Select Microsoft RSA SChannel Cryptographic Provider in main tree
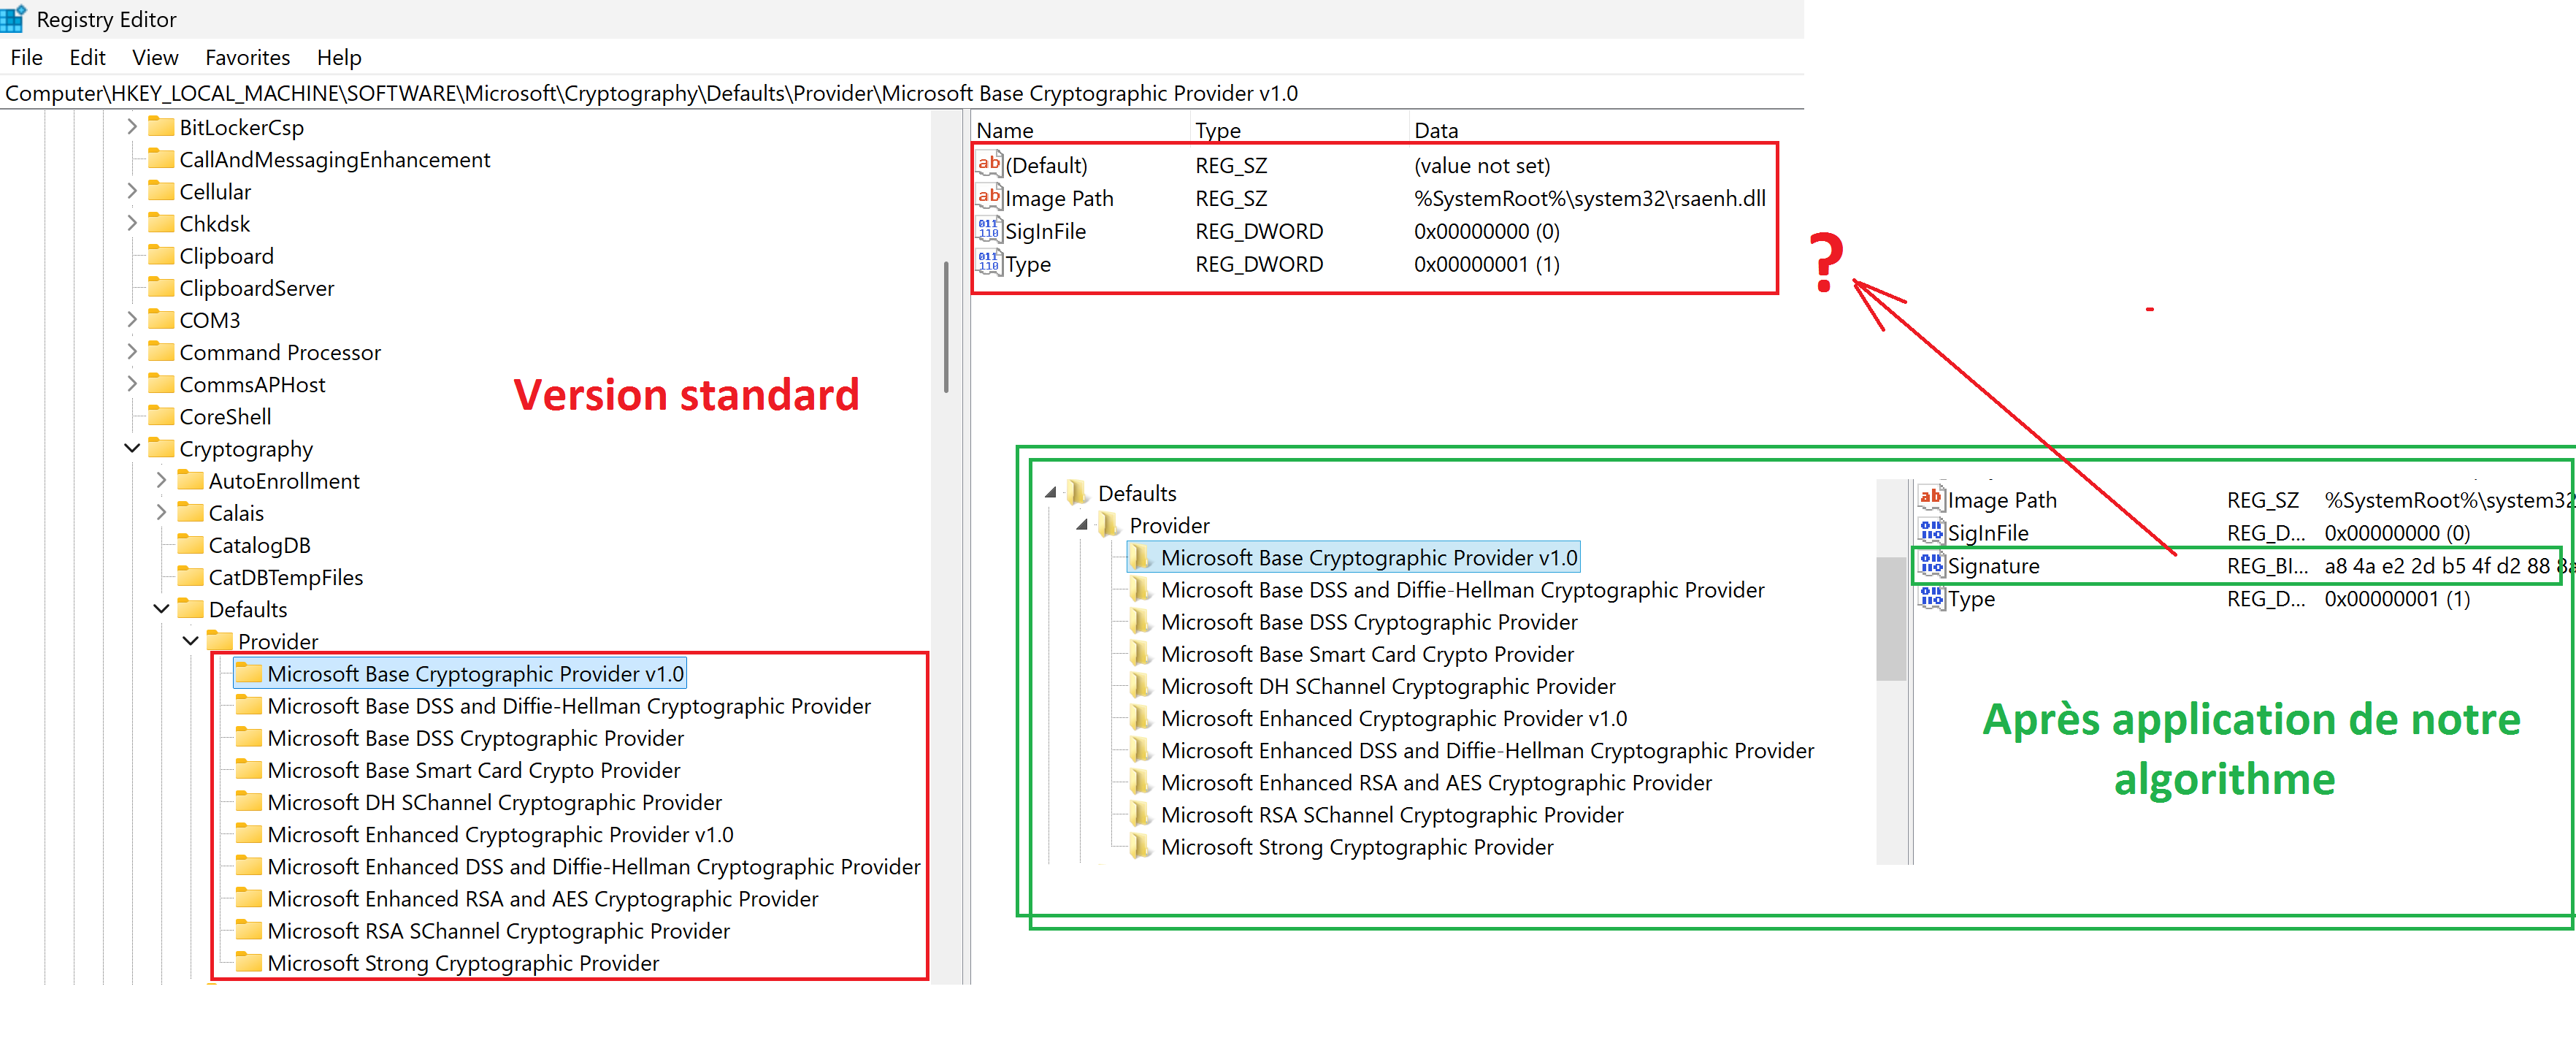Image resolution: width=2576 pixels, height=1046 pixels. pyautogui.click(x=498, y=930)
